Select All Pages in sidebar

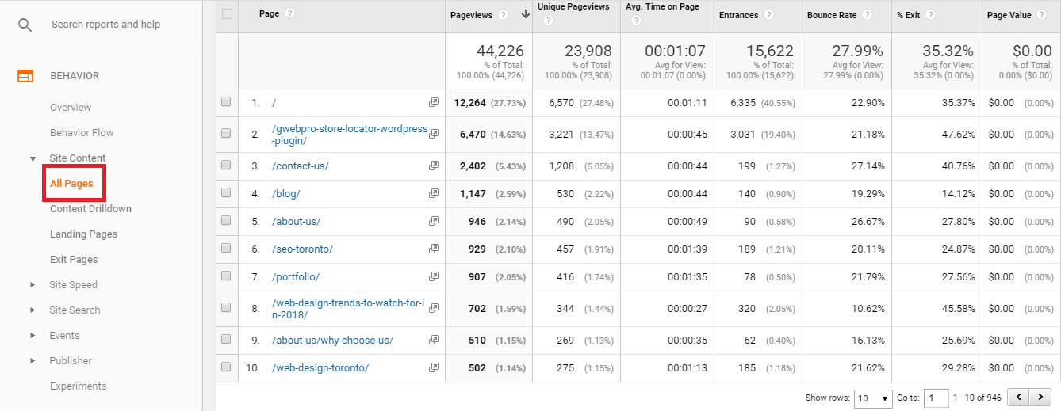[71, 184]
